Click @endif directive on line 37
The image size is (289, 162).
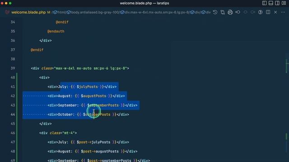coord(37,50)
